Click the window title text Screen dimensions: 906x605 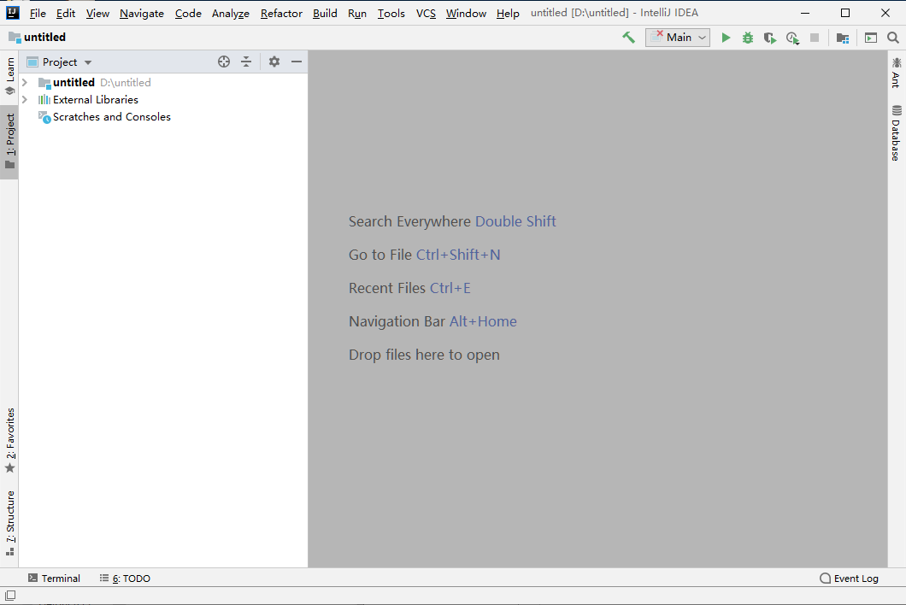point(615,13)
